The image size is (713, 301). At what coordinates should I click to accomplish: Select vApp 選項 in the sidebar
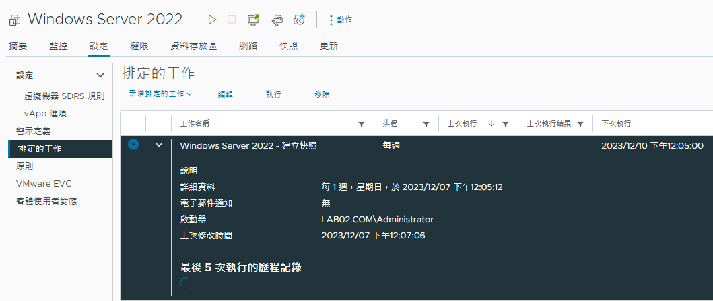pyautogui.click(x=46, y=114)
